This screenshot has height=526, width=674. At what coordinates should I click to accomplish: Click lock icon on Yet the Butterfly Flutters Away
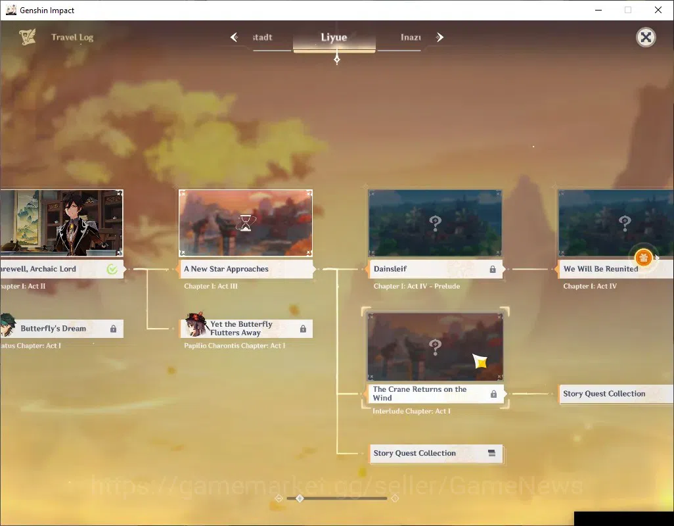click(303, 329)
